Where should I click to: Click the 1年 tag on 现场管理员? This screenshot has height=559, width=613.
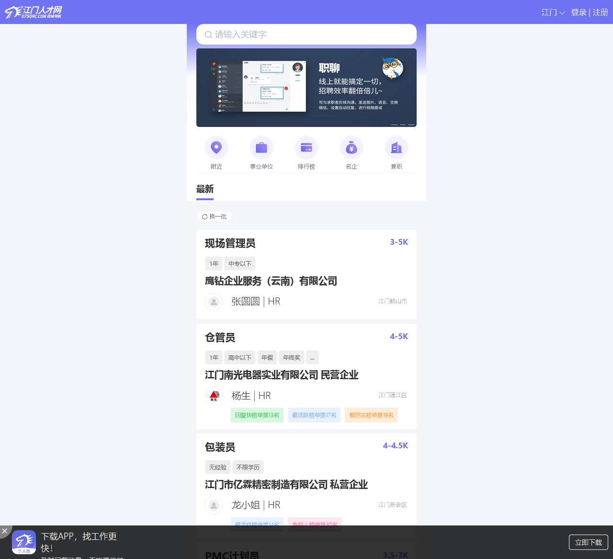(x=214, y=263)
